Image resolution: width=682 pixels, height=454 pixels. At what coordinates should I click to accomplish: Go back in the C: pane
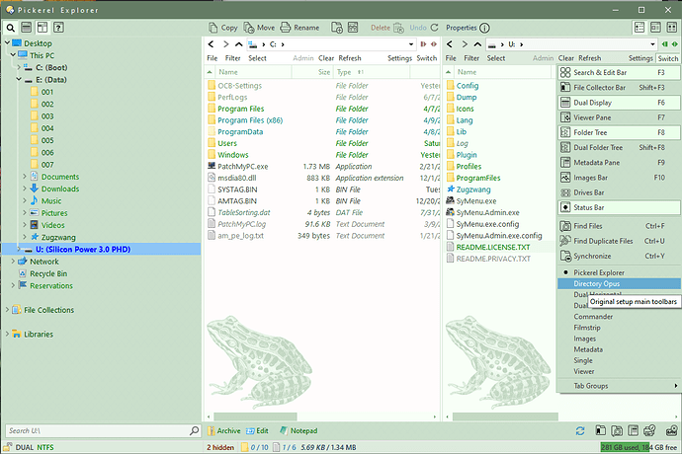click(x=211, y=44)
